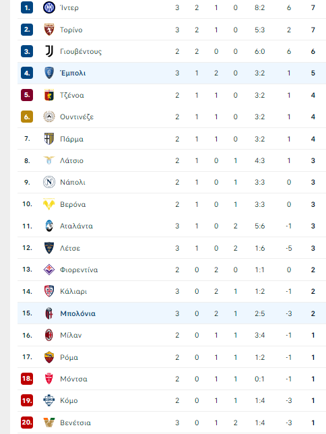Click the Inter club crest icon
The width and height of the screenshot is (326, 434).
tap(49, 7)
